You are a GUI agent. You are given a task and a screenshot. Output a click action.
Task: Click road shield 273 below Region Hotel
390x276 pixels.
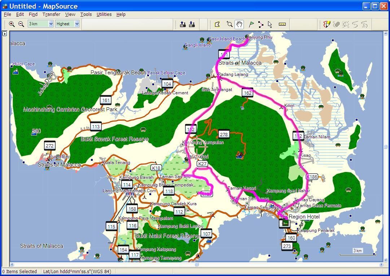(x=286, y=246)
